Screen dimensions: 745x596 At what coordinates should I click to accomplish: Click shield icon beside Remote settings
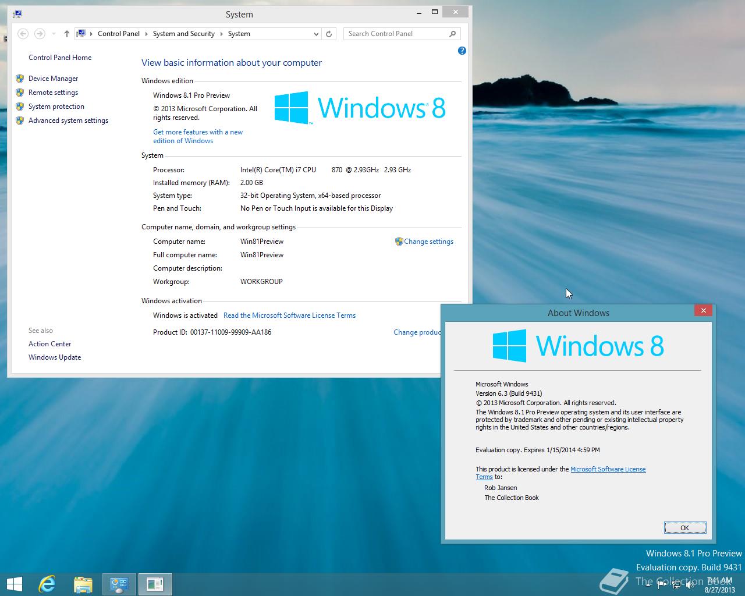[x=20, y=93]
